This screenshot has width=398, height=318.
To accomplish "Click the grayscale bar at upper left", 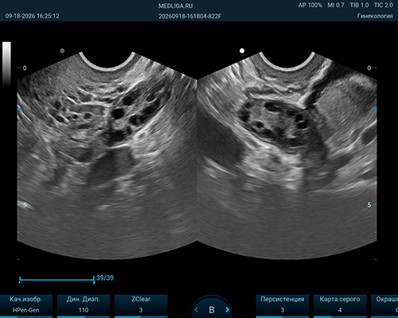I will (6, 64).
